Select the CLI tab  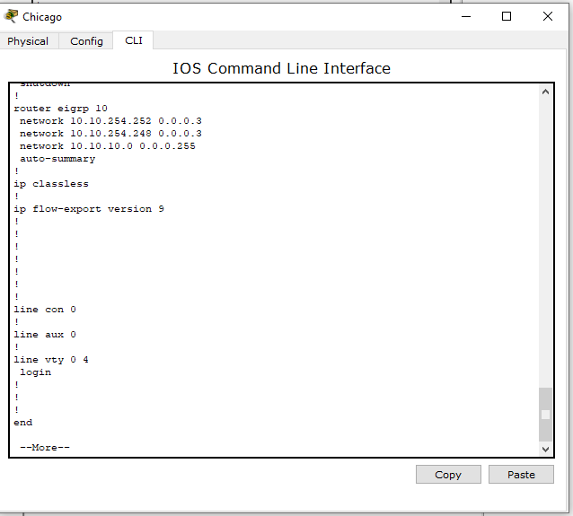pos(133,40)
